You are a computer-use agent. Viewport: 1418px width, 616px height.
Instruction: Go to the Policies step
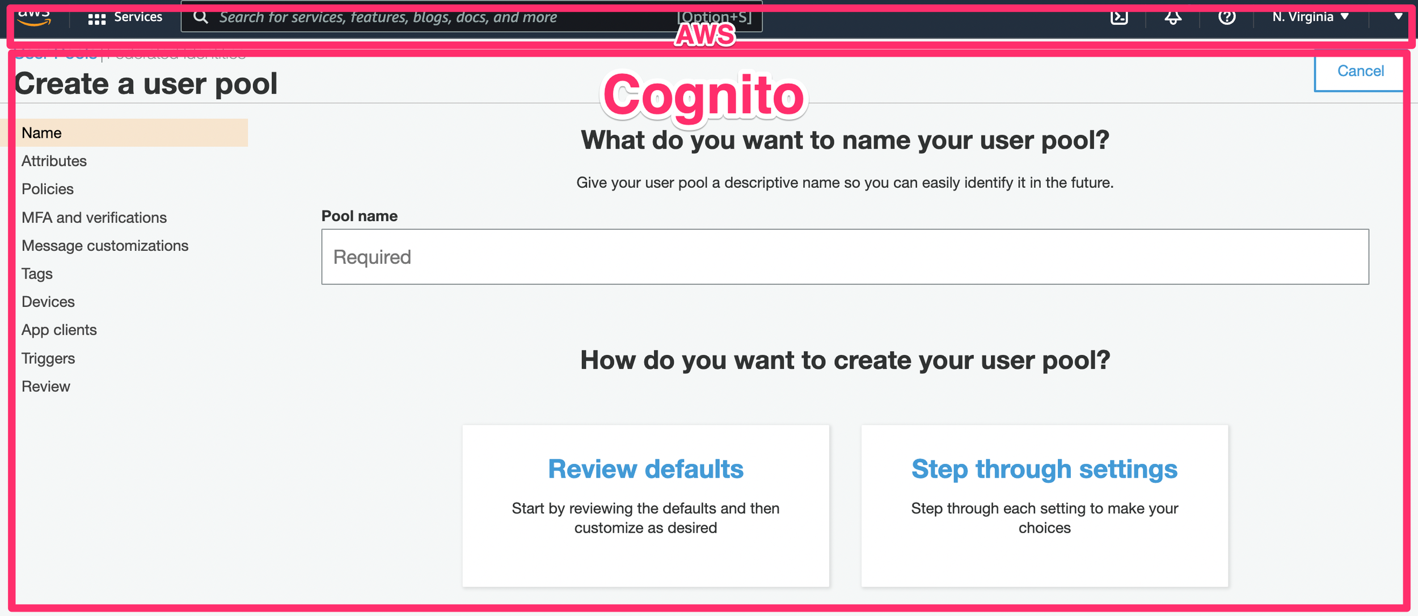pos(48,189)
